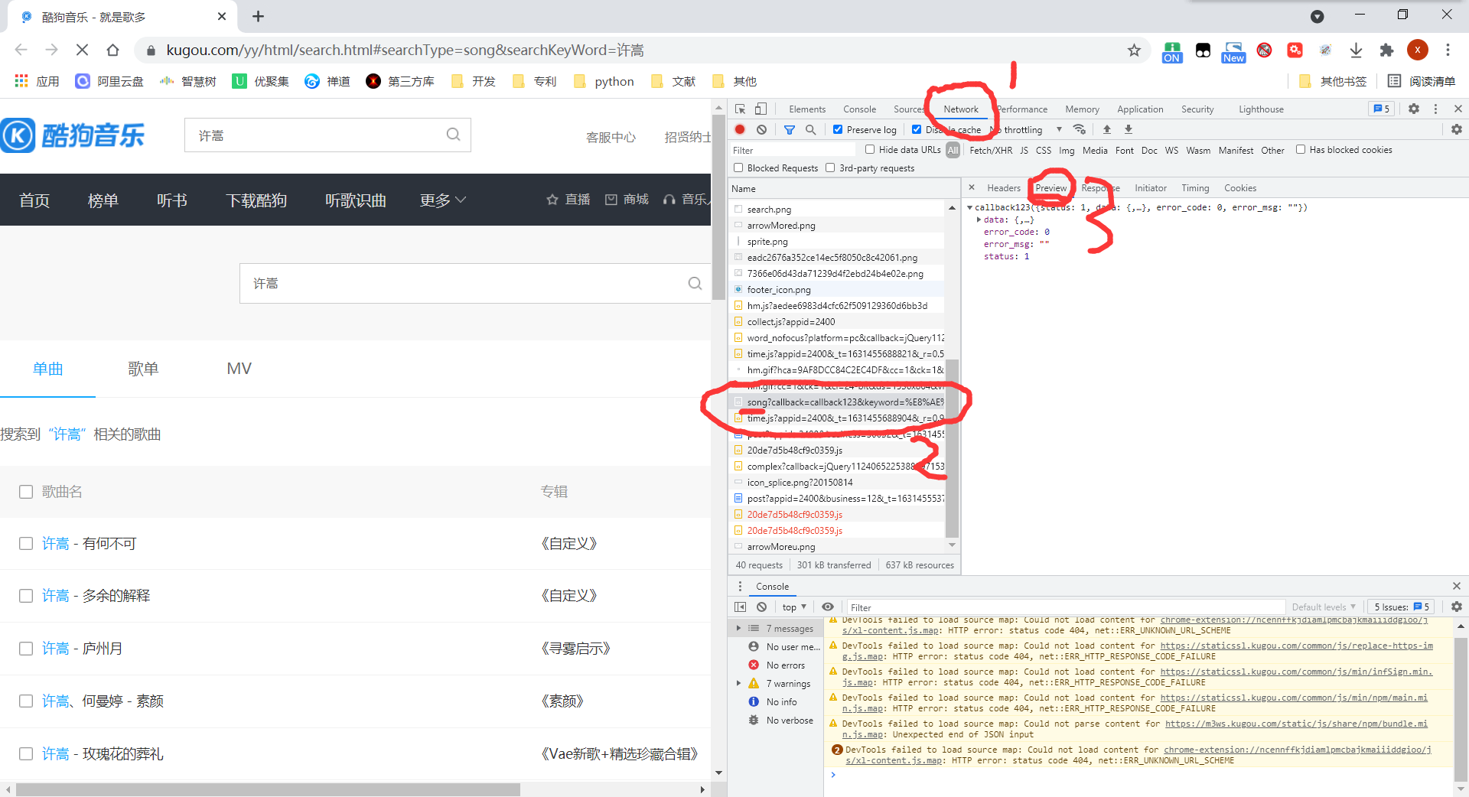Enable Blocked Requests checkbox
The height and width of the screenshot is (797, 1469).
[x=738, y=168]
